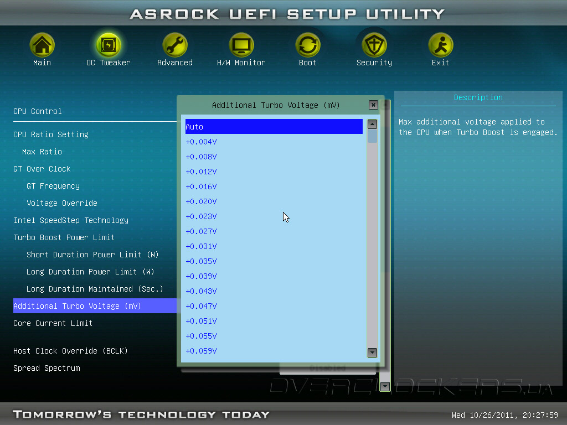Image resolution: width=567 pixels, height=425 pixels.
Task: Select Host Clock Override (BCLK)
Action: click(70, 351)
